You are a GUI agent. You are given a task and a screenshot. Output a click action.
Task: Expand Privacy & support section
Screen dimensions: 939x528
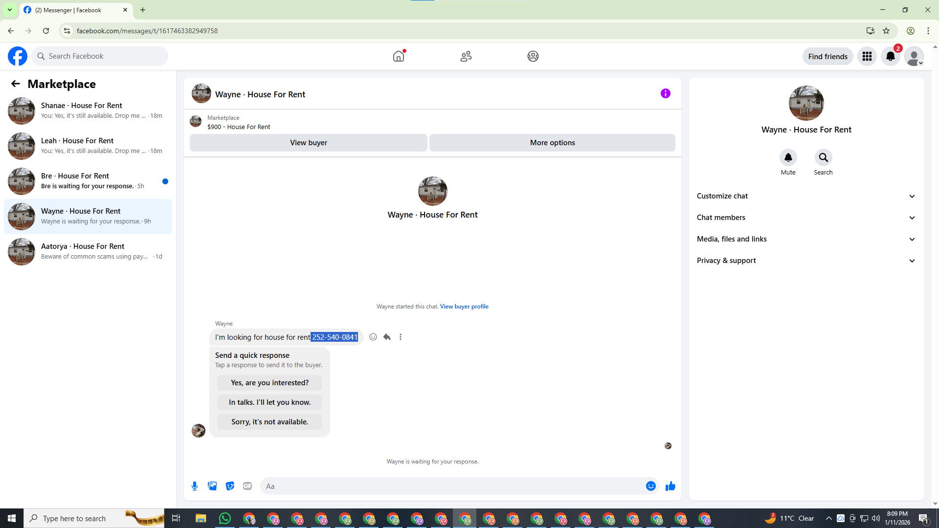806,261
